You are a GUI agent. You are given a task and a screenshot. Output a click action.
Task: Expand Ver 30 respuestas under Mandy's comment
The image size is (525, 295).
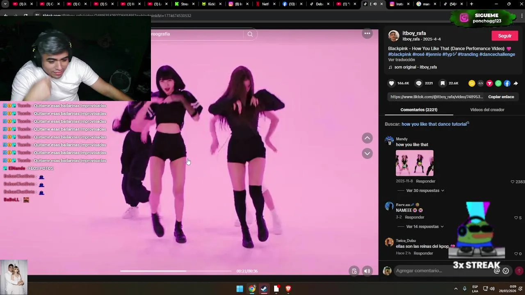(x=425, y=191)
